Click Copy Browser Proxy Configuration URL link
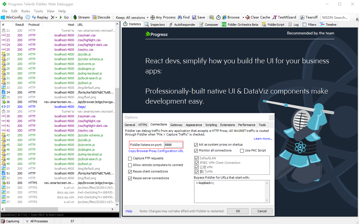 pyautogui.click(x=156, y=151)
